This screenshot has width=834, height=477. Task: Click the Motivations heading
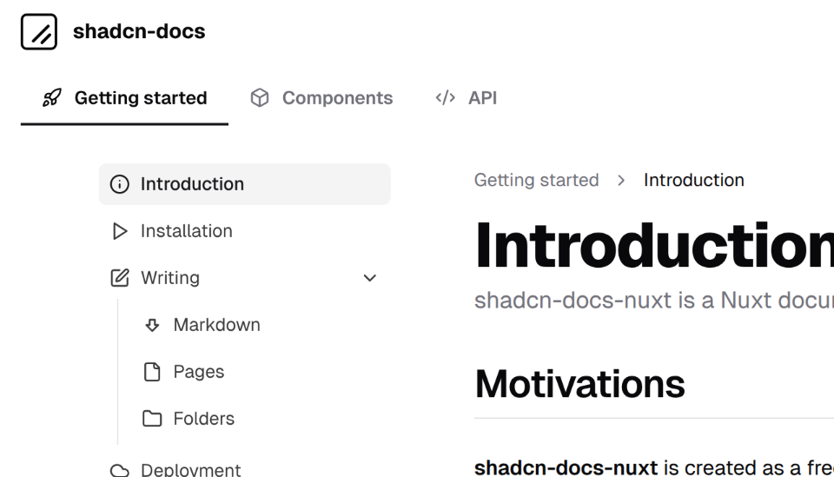[579, 383]
